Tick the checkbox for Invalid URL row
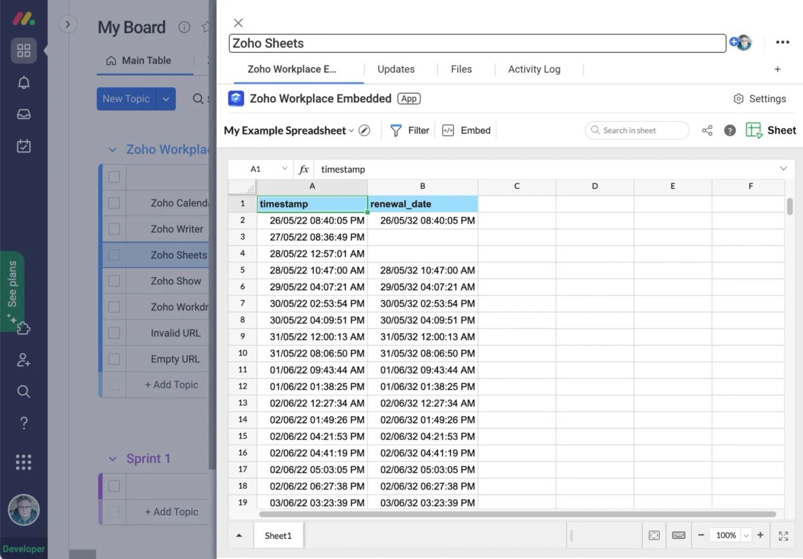 pyautogui.click(x=114, y=333)
